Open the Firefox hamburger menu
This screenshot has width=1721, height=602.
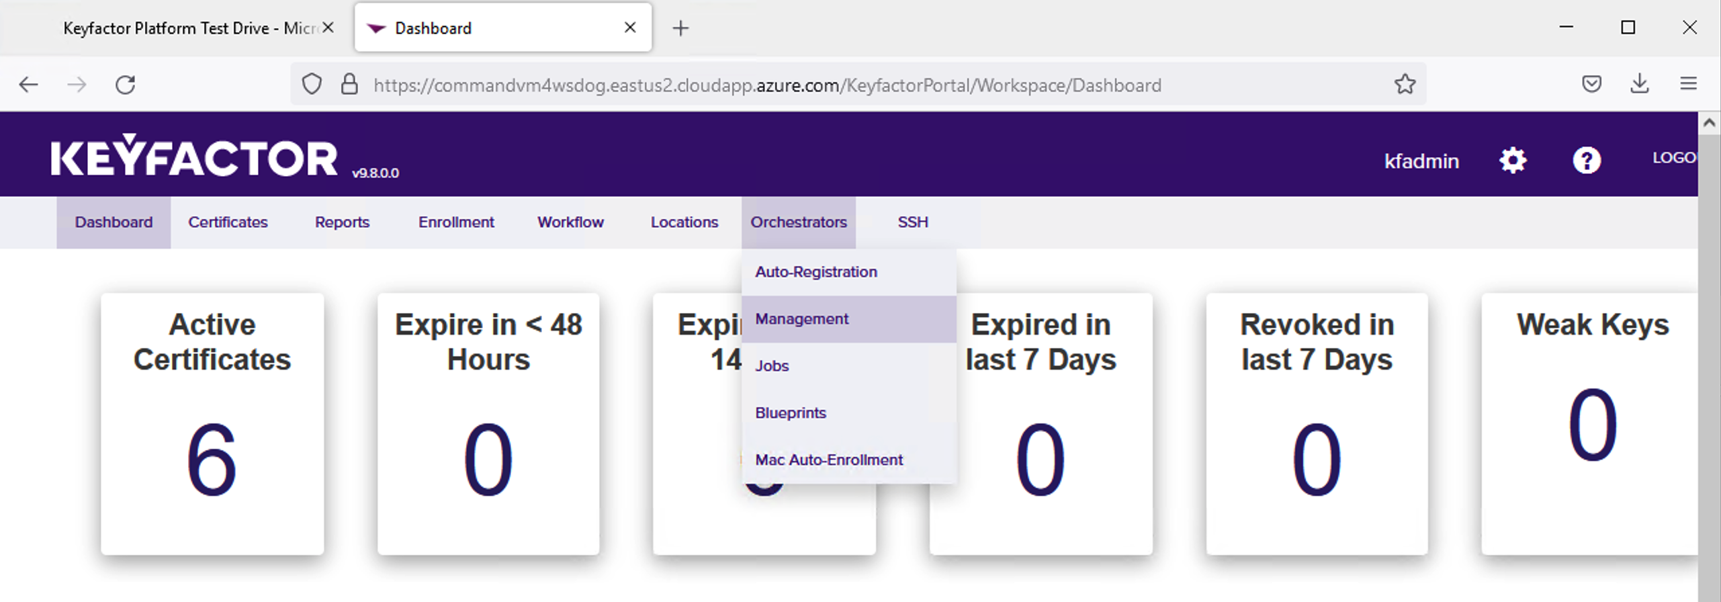pos(1688,84)
